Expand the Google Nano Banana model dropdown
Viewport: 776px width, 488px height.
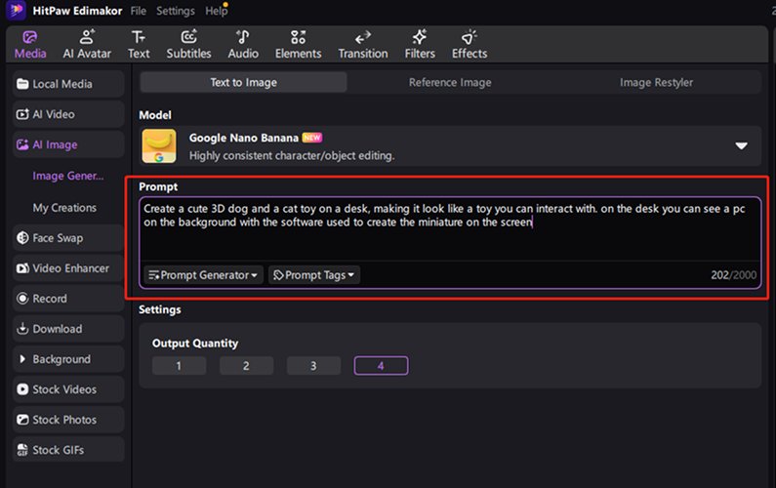741,146
